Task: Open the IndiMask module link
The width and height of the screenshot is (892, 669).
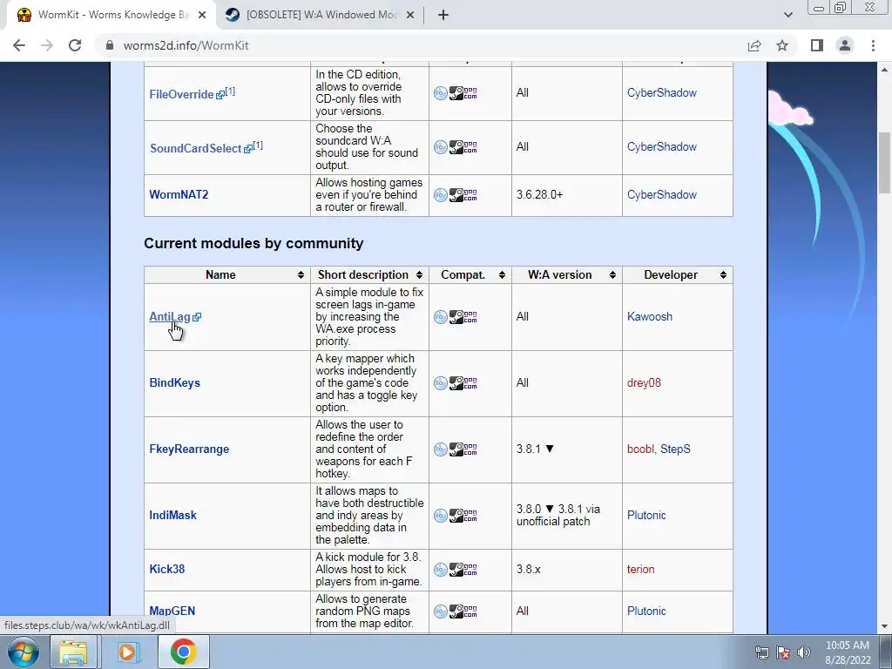Action: [x=172, y=515]
